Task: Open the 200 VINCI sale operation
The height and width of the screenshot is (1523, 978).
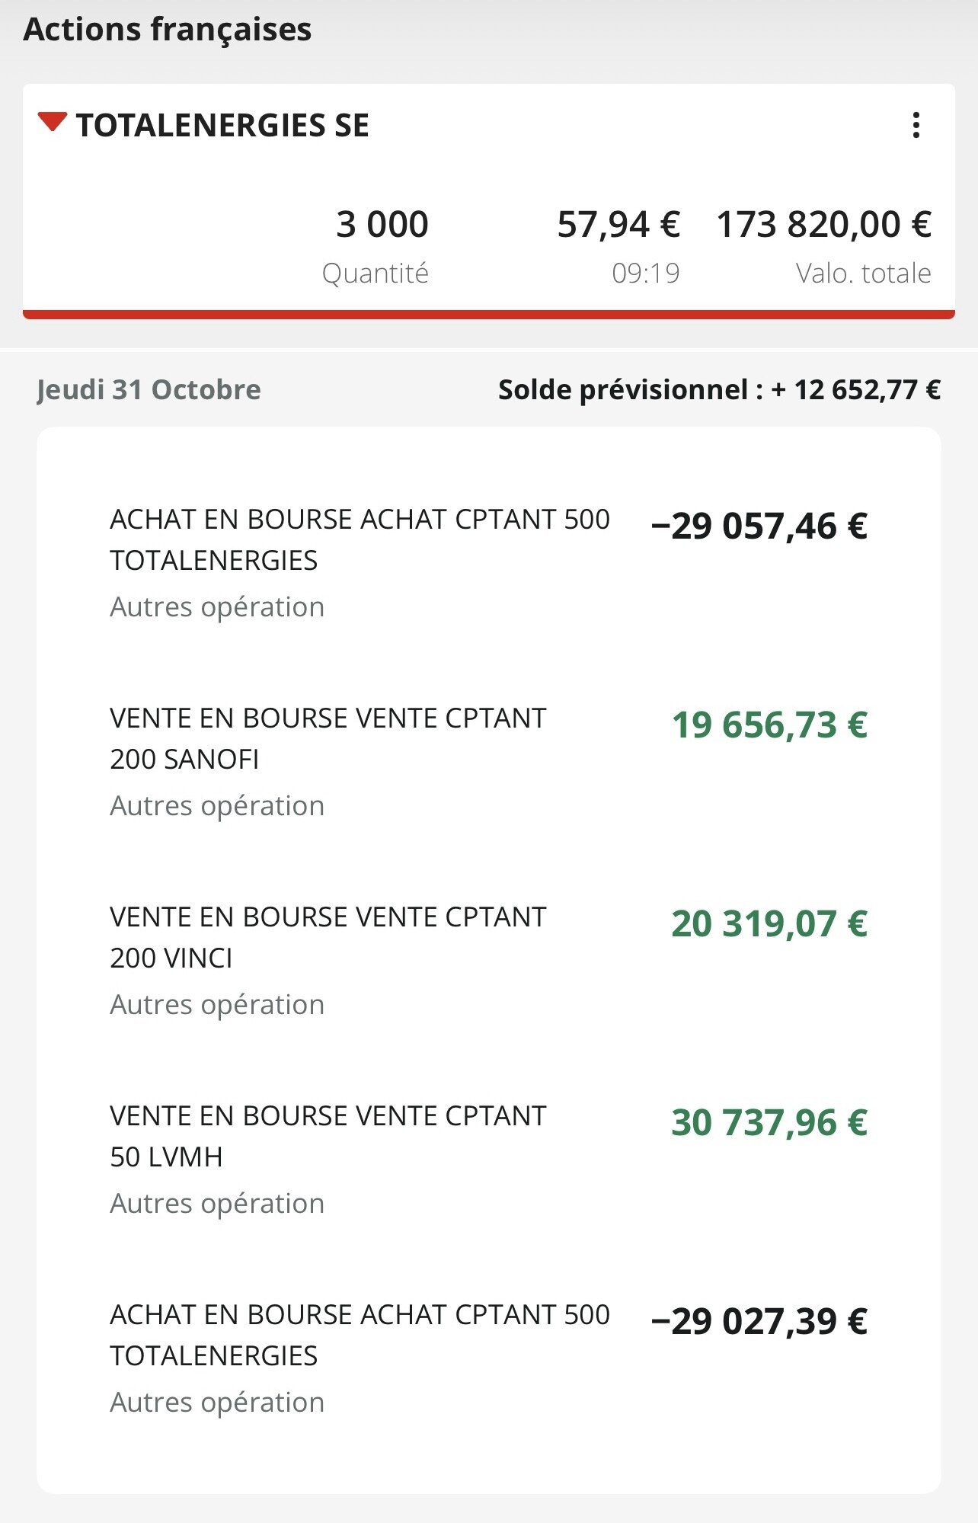Action: [328, 937]
